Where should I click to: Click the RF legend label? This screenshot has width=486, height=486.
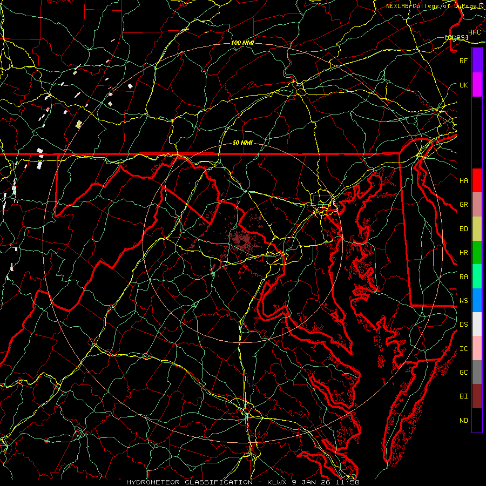[463, 60]
